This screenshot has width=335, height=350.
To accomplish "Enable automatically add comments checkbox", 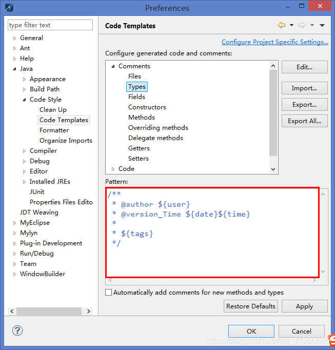I will tap(108, 293).
